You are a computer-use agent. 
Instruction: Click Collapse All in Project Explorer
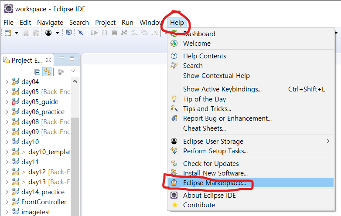38,72
